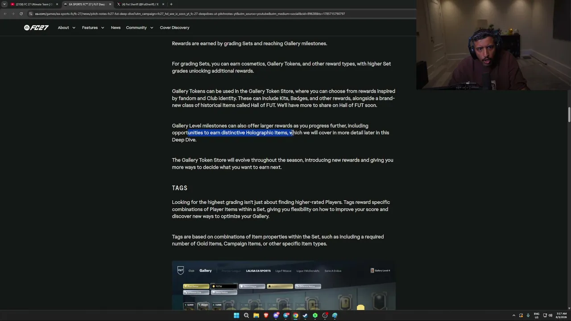Open the tab search dropdown in the tab strip
Image resolution: width=571 pixels, height=321 pixels.
[4, 4]
